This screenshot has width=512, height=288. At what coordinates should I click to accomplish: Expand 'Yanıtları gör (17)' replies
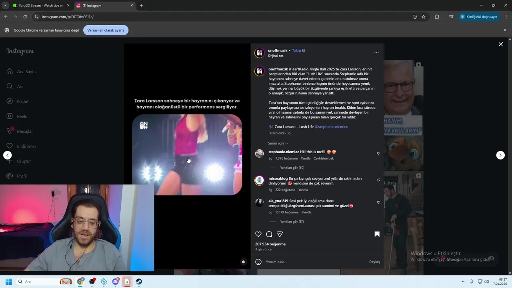[292, 222]
